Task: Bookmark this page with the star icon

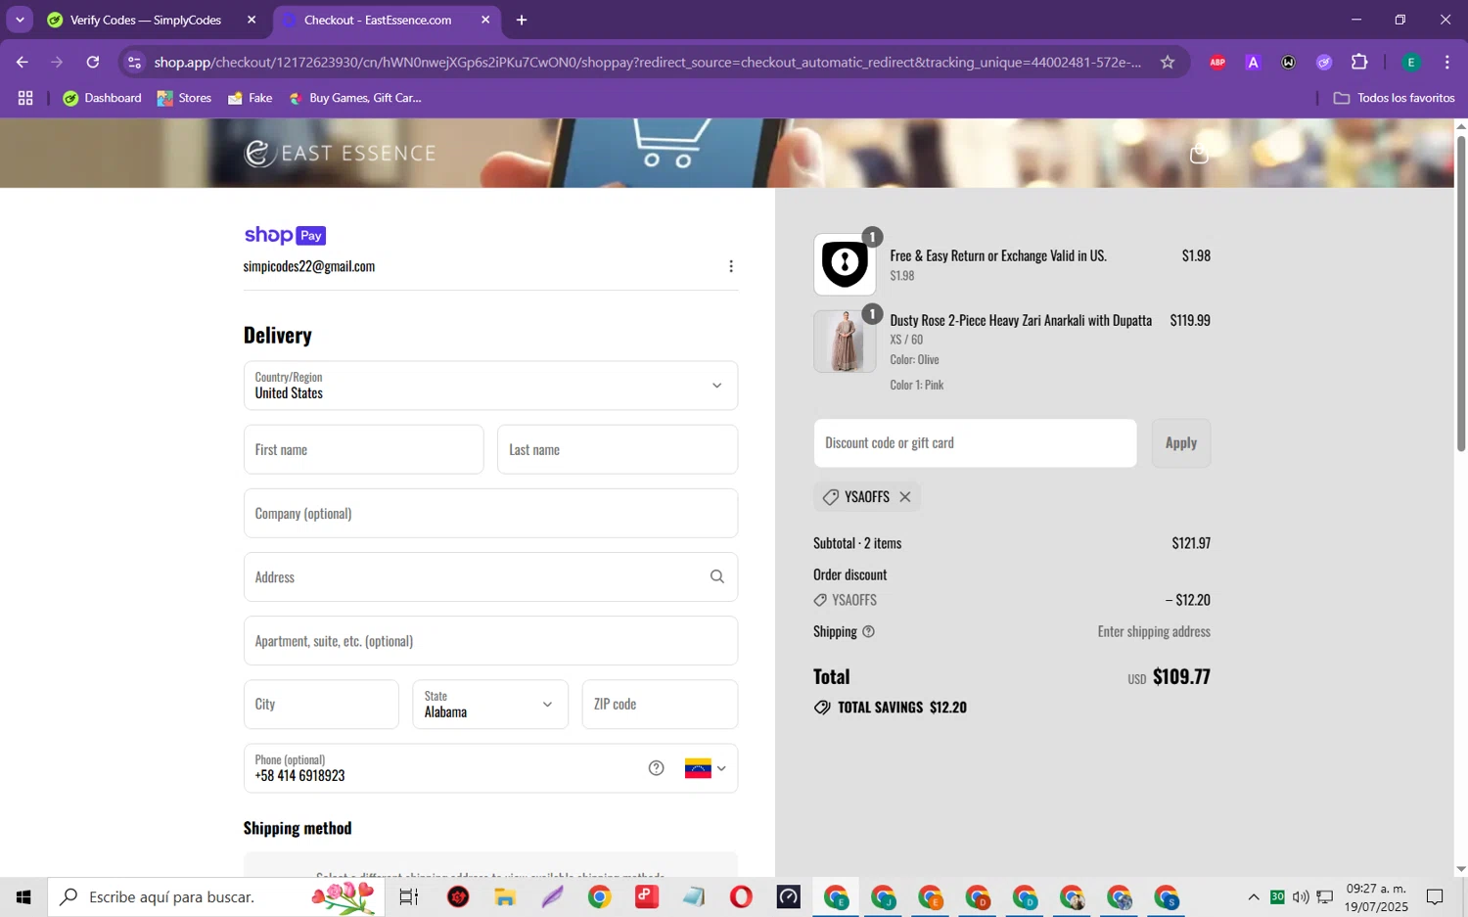Action: point(1168,63)
